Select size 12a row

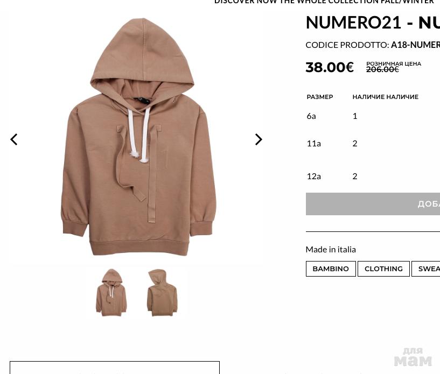click(373, 176)
